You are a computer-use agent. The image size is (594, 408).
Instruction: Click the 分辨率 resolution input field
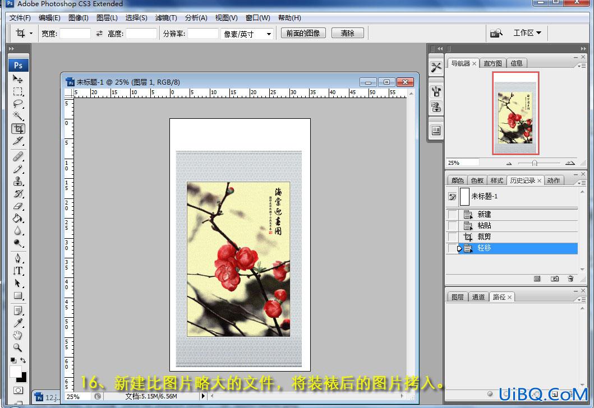(203, 33)
